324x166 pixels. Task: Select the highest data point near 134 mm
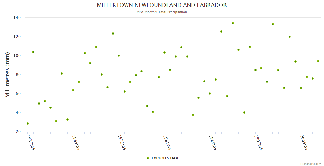[x=233, y=23]
